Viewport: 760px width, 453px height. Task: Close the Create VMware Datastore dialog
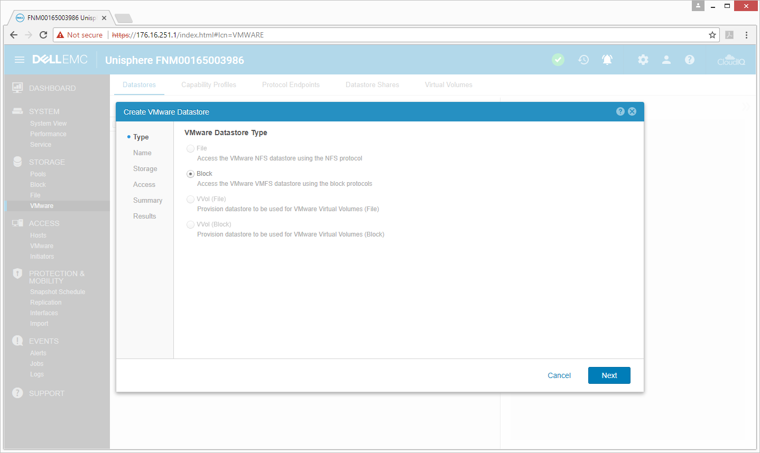tap(632, 111)
